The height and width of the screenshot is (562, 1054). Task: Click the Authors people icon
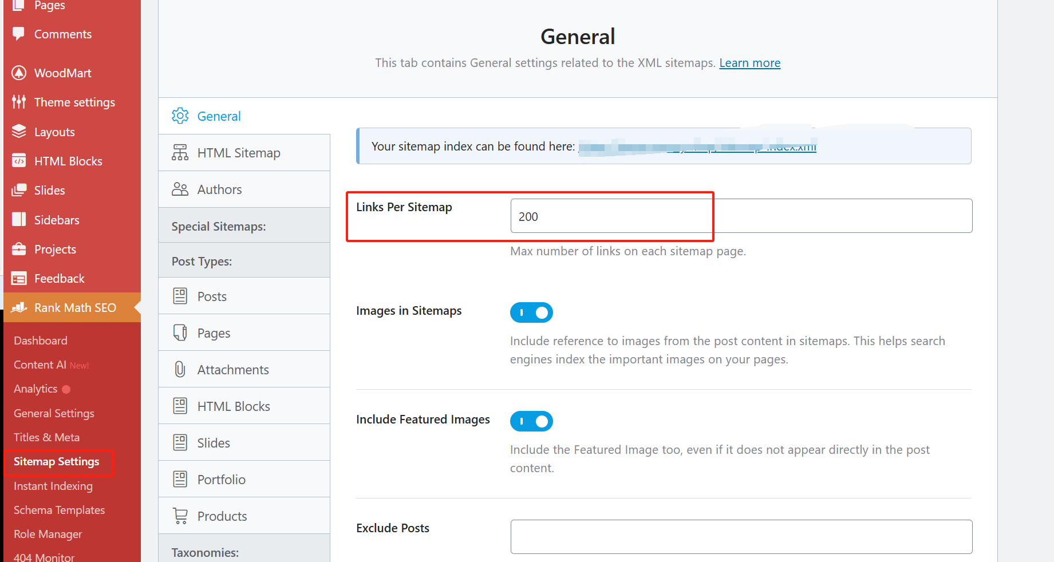[180, 189]
